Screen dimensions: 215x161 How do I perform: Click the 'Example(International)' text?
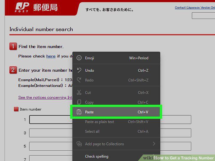pos(40,86)
